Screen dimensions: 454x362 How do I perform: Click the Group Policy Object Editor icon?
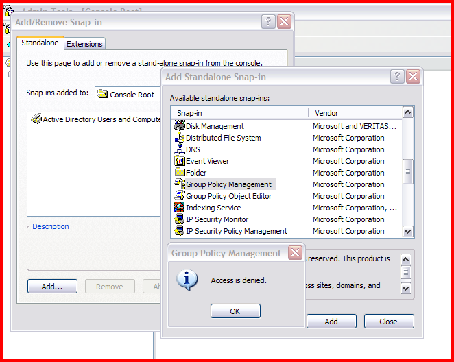180,196
